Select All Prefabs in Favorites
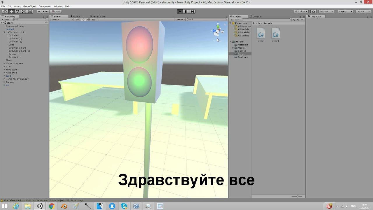The width and height of the screenshot is (373, 210). (x=244, y=32)
